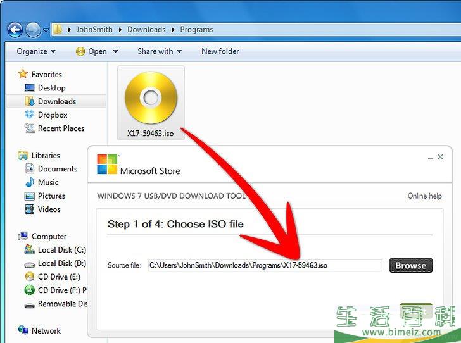Click New folder in the toolbar
The image size is (461, 343).
(x=220, y=51)
